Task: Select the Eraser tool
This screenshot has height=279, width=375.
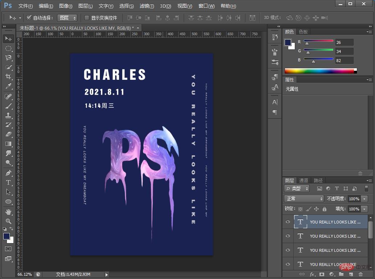Action: (x=8, y=134)
